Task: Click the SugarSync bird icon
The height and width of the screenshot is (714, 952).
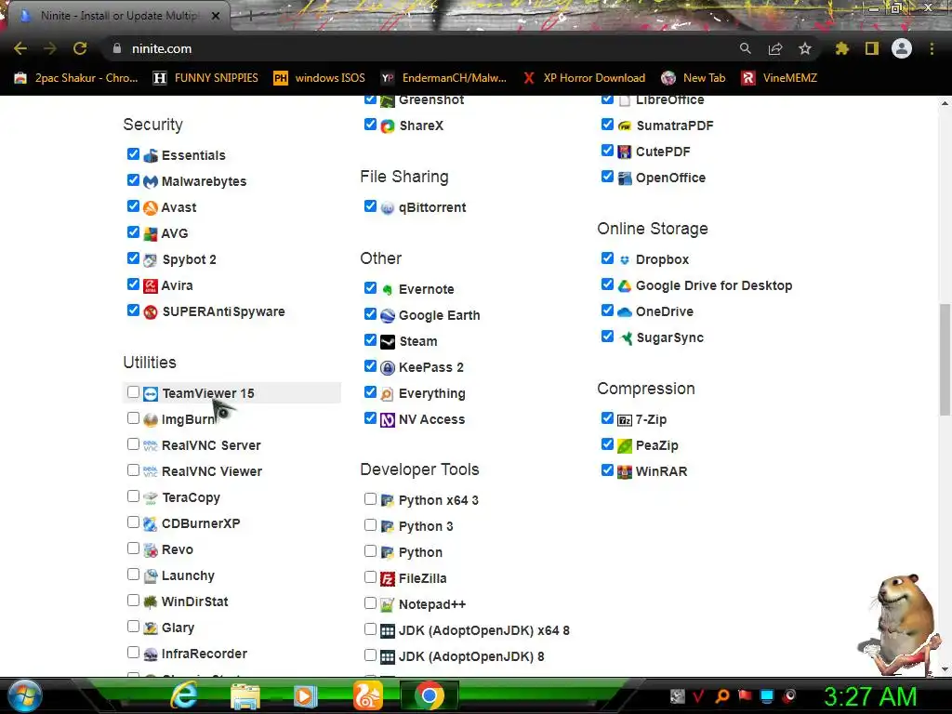Action: [624, 337]
